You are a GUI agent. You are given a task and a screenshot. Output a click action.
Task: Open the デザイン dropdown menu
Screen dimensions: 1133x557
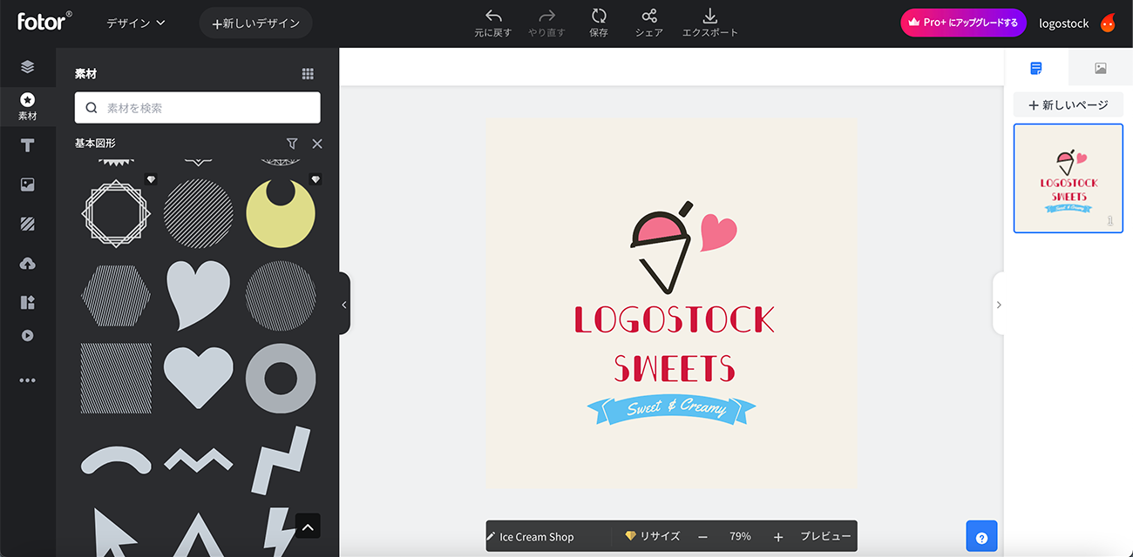click(136, 23)
